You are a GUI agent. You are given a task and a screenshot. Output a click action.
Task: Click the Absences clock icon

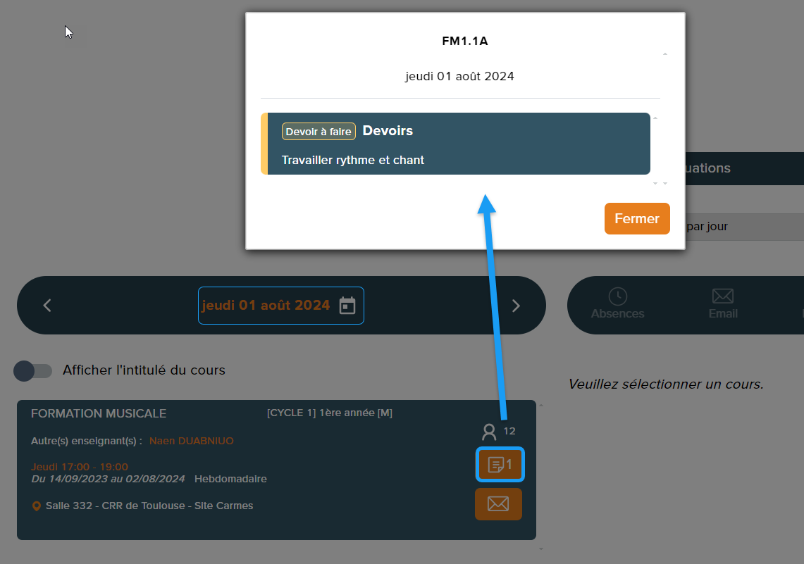617,296
